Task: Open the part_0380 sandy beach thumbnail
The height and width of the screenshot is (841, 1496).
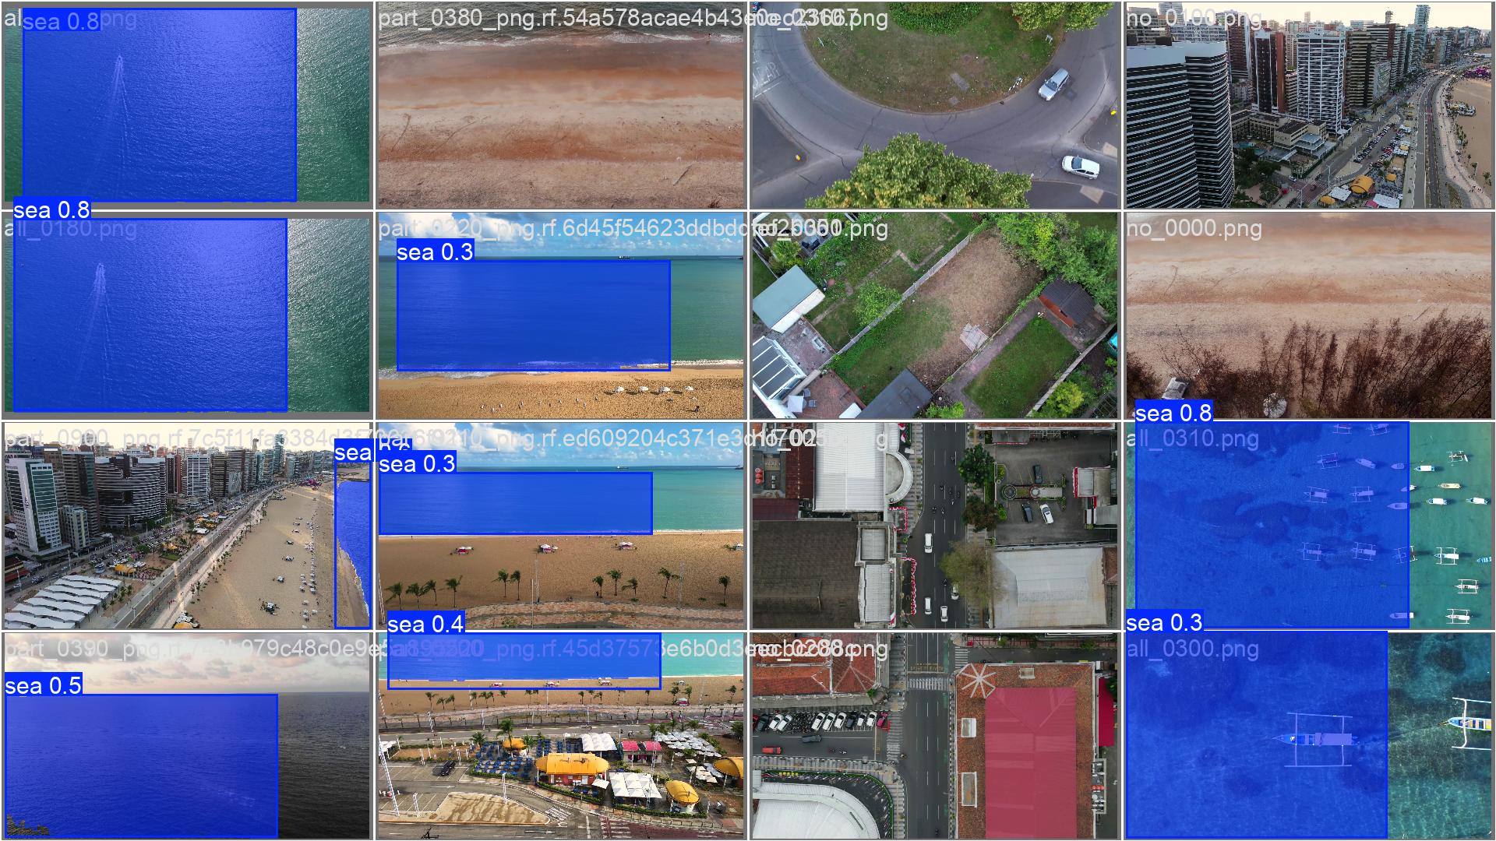Action: click(560, 105)
